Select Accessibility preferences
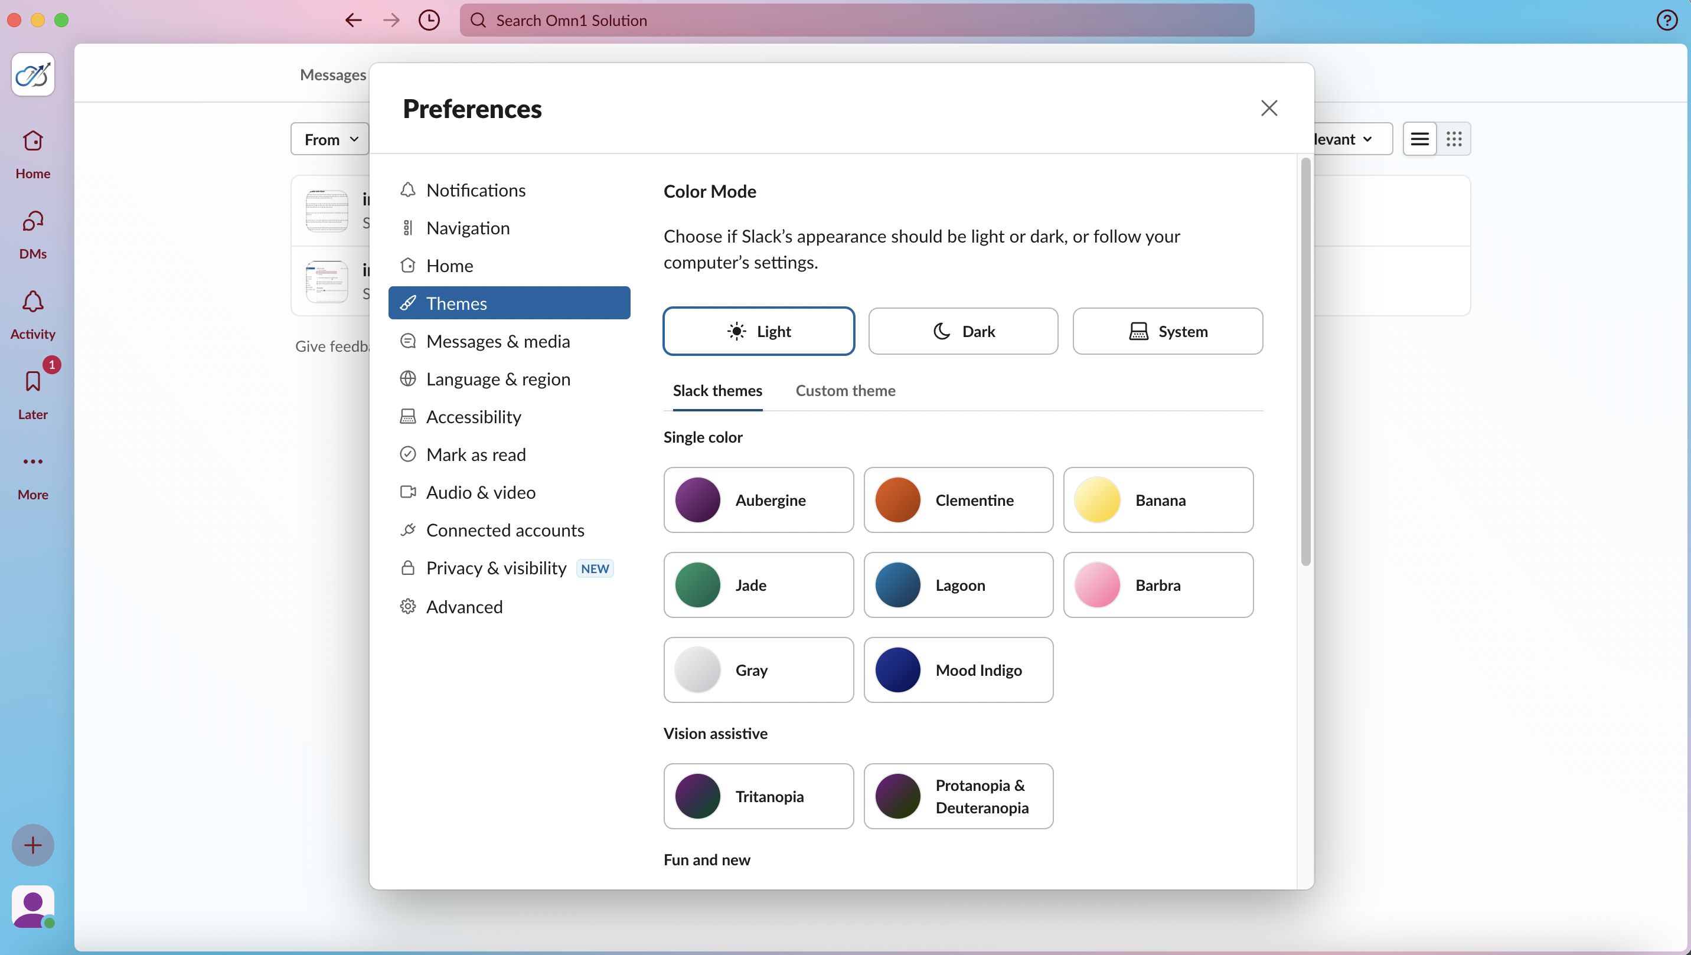 point(474,417)
